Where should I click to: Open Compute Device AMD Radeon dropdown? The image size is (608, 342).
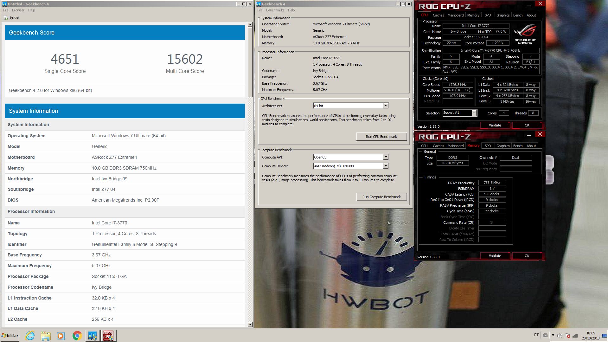tap(350, 166)
